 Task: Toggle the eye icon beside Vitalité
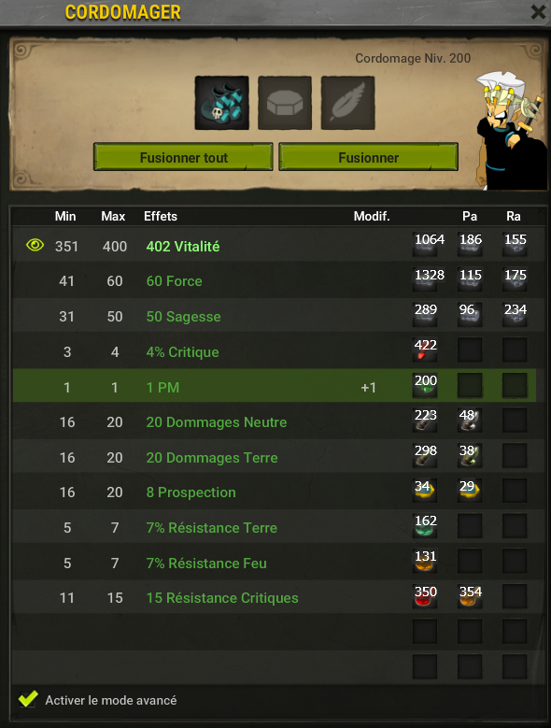point(35,245)
